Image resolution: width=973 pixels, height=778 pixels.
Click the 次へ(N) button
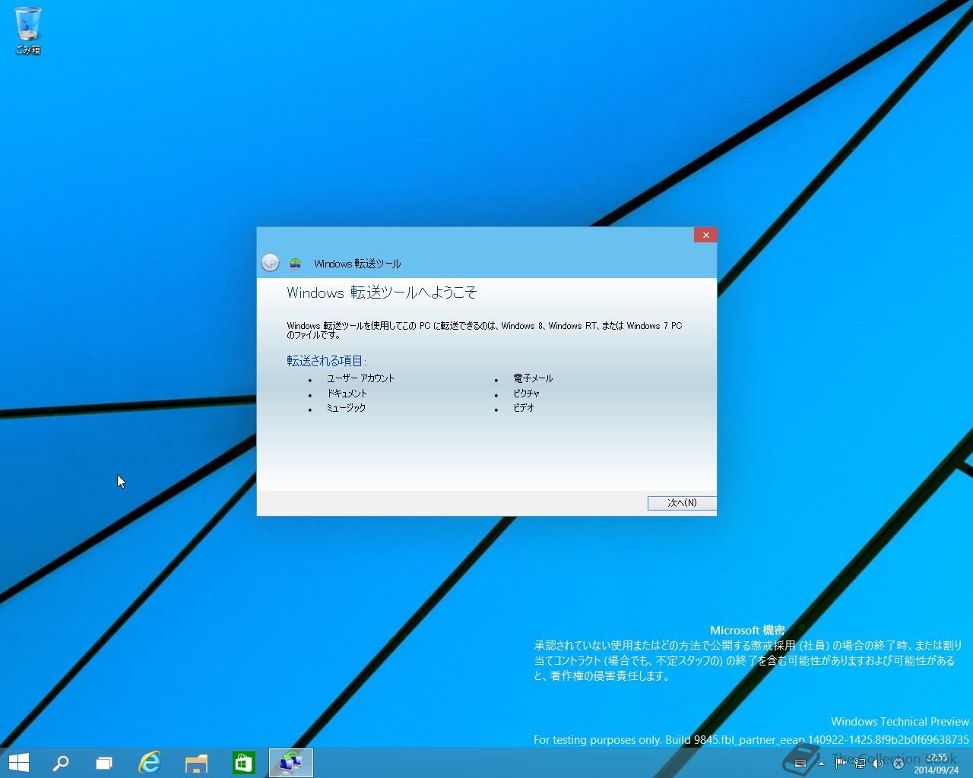click(682, 503)
